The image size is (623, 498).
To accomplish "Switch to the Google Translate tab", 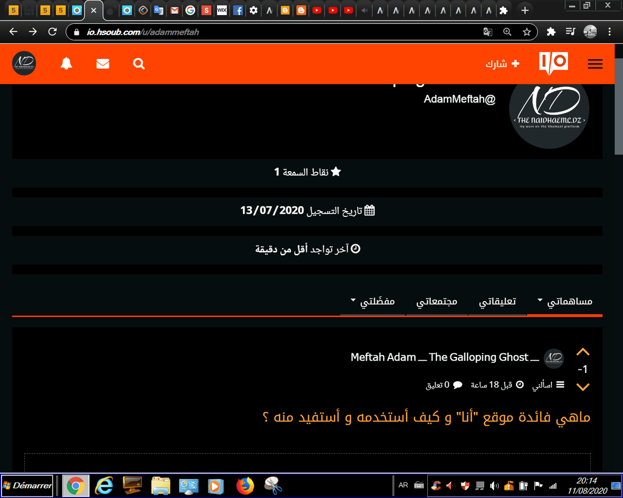I will pyautogui.click(x=159, y=10).
